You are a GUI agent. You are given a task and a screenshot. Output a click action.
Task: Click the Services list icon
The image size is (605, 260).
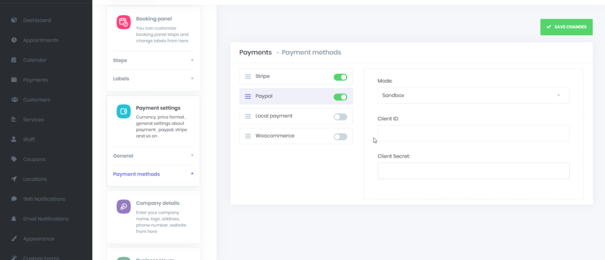[x=14, y=119]
